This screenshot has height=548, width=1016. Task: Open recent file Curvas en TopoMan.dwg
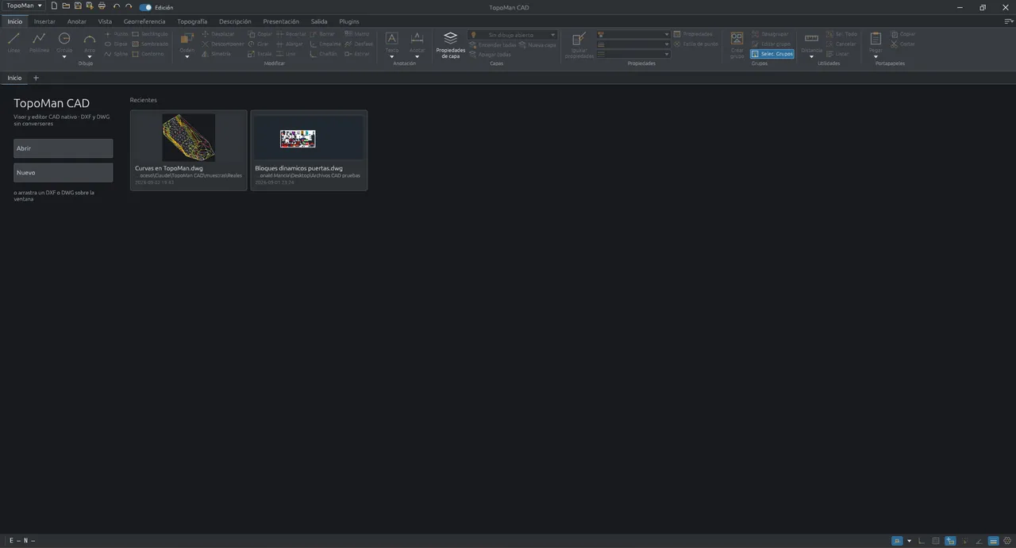point(189,150)
